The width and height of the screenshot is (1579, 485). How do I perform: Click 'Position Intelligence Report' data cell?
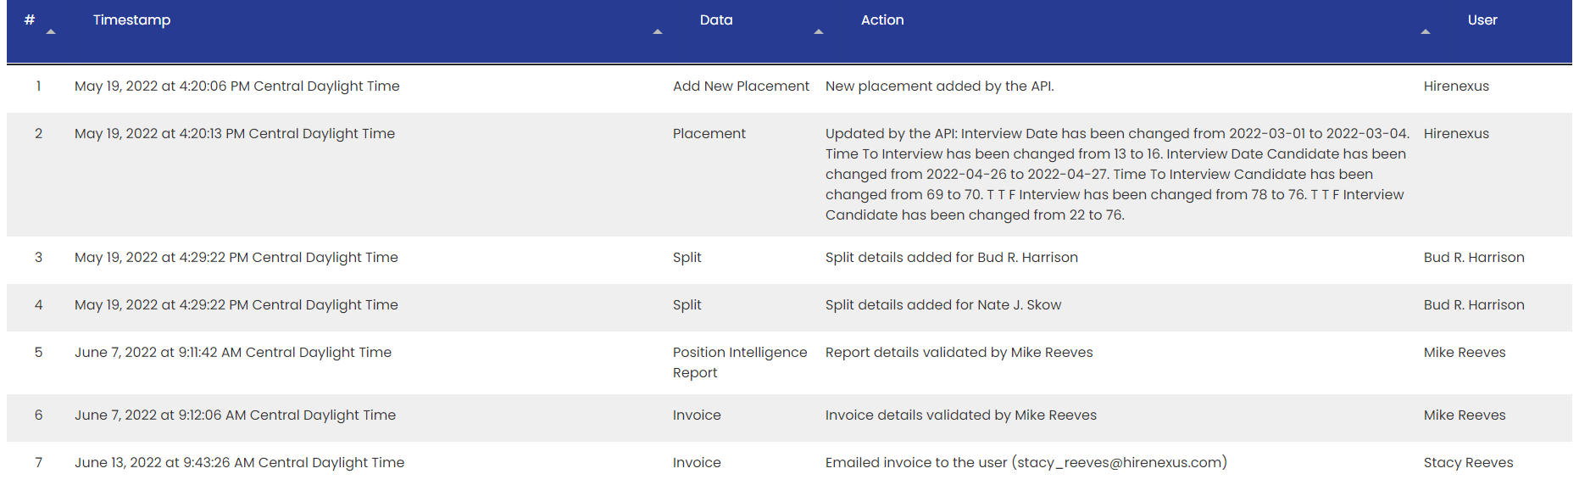point(740,362)
